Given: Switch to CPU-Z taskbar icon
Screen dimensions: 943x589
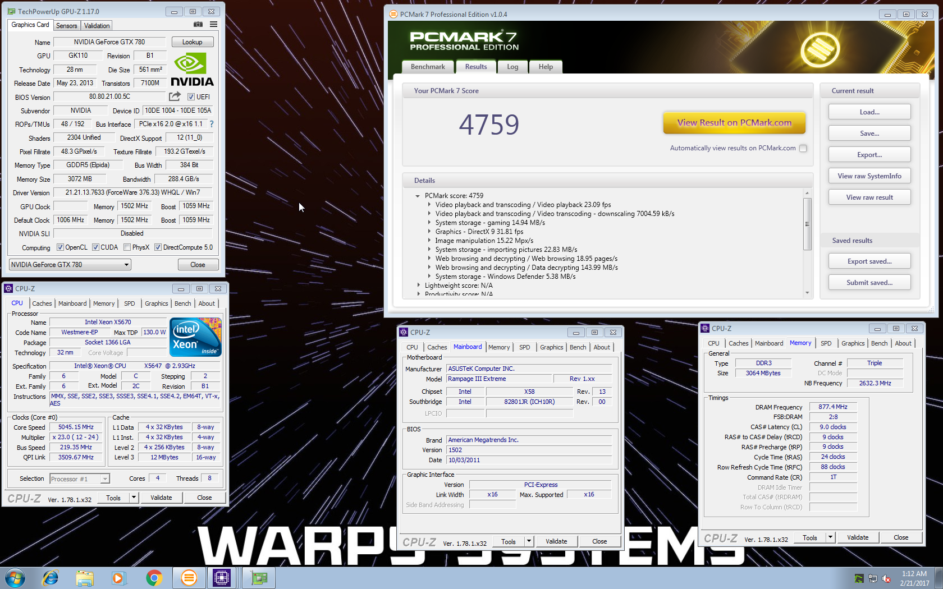Looking at the screenshot, I should [222, 578].
